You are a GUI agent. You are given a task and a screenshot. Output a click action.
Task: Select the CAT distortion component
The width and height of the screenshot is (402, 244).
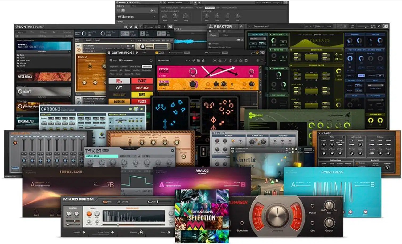[119, 88]
